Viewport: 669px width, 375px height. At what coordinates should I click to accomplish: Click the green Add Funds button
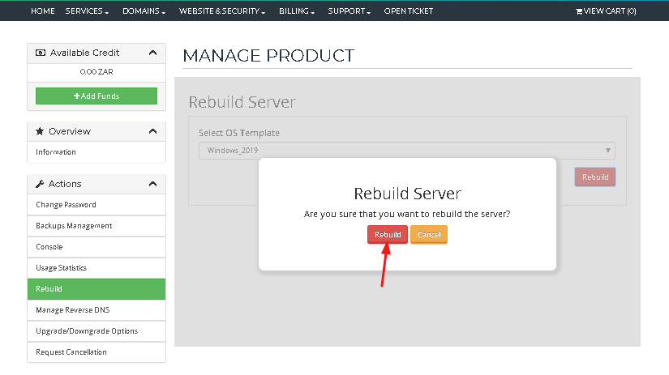click(x=96, y=96)
